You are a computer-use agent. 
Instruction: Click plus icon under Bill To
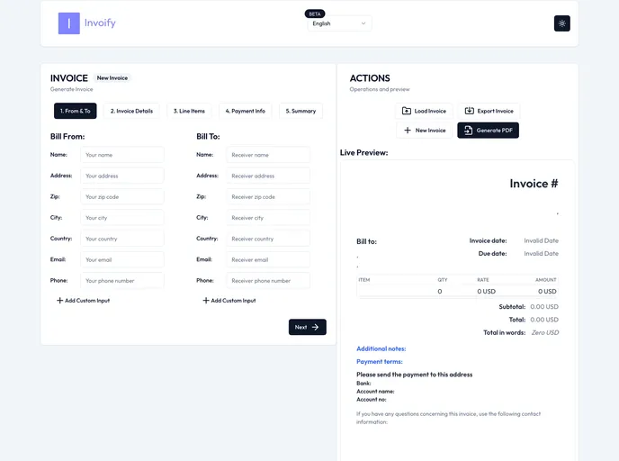[206, 300]
